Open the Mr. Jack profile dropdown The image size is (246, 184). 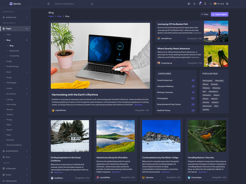219,4
